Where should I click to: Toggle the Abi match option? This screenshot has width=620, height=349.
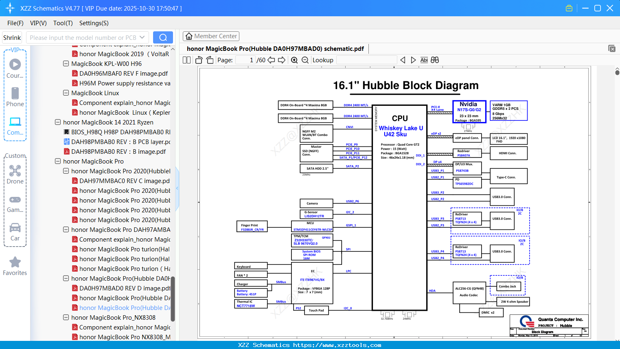424,60
